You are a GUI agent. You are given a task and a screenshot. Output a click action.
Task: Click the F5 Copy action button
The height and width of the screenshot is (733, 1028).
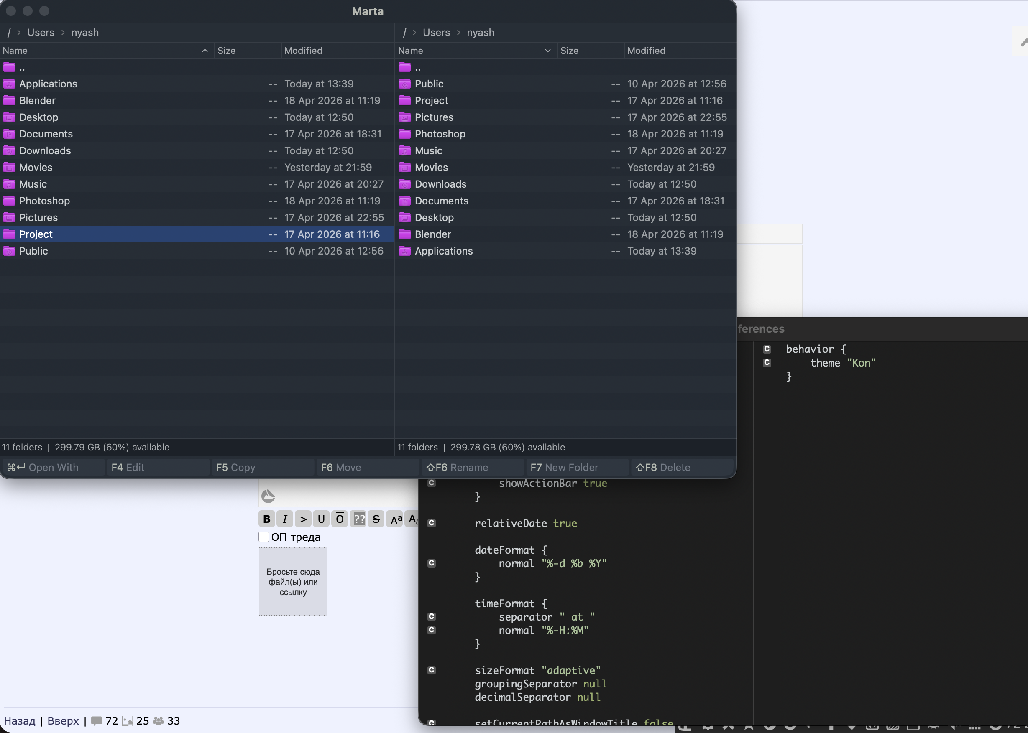pyautogui.click(x=263, y=468)
